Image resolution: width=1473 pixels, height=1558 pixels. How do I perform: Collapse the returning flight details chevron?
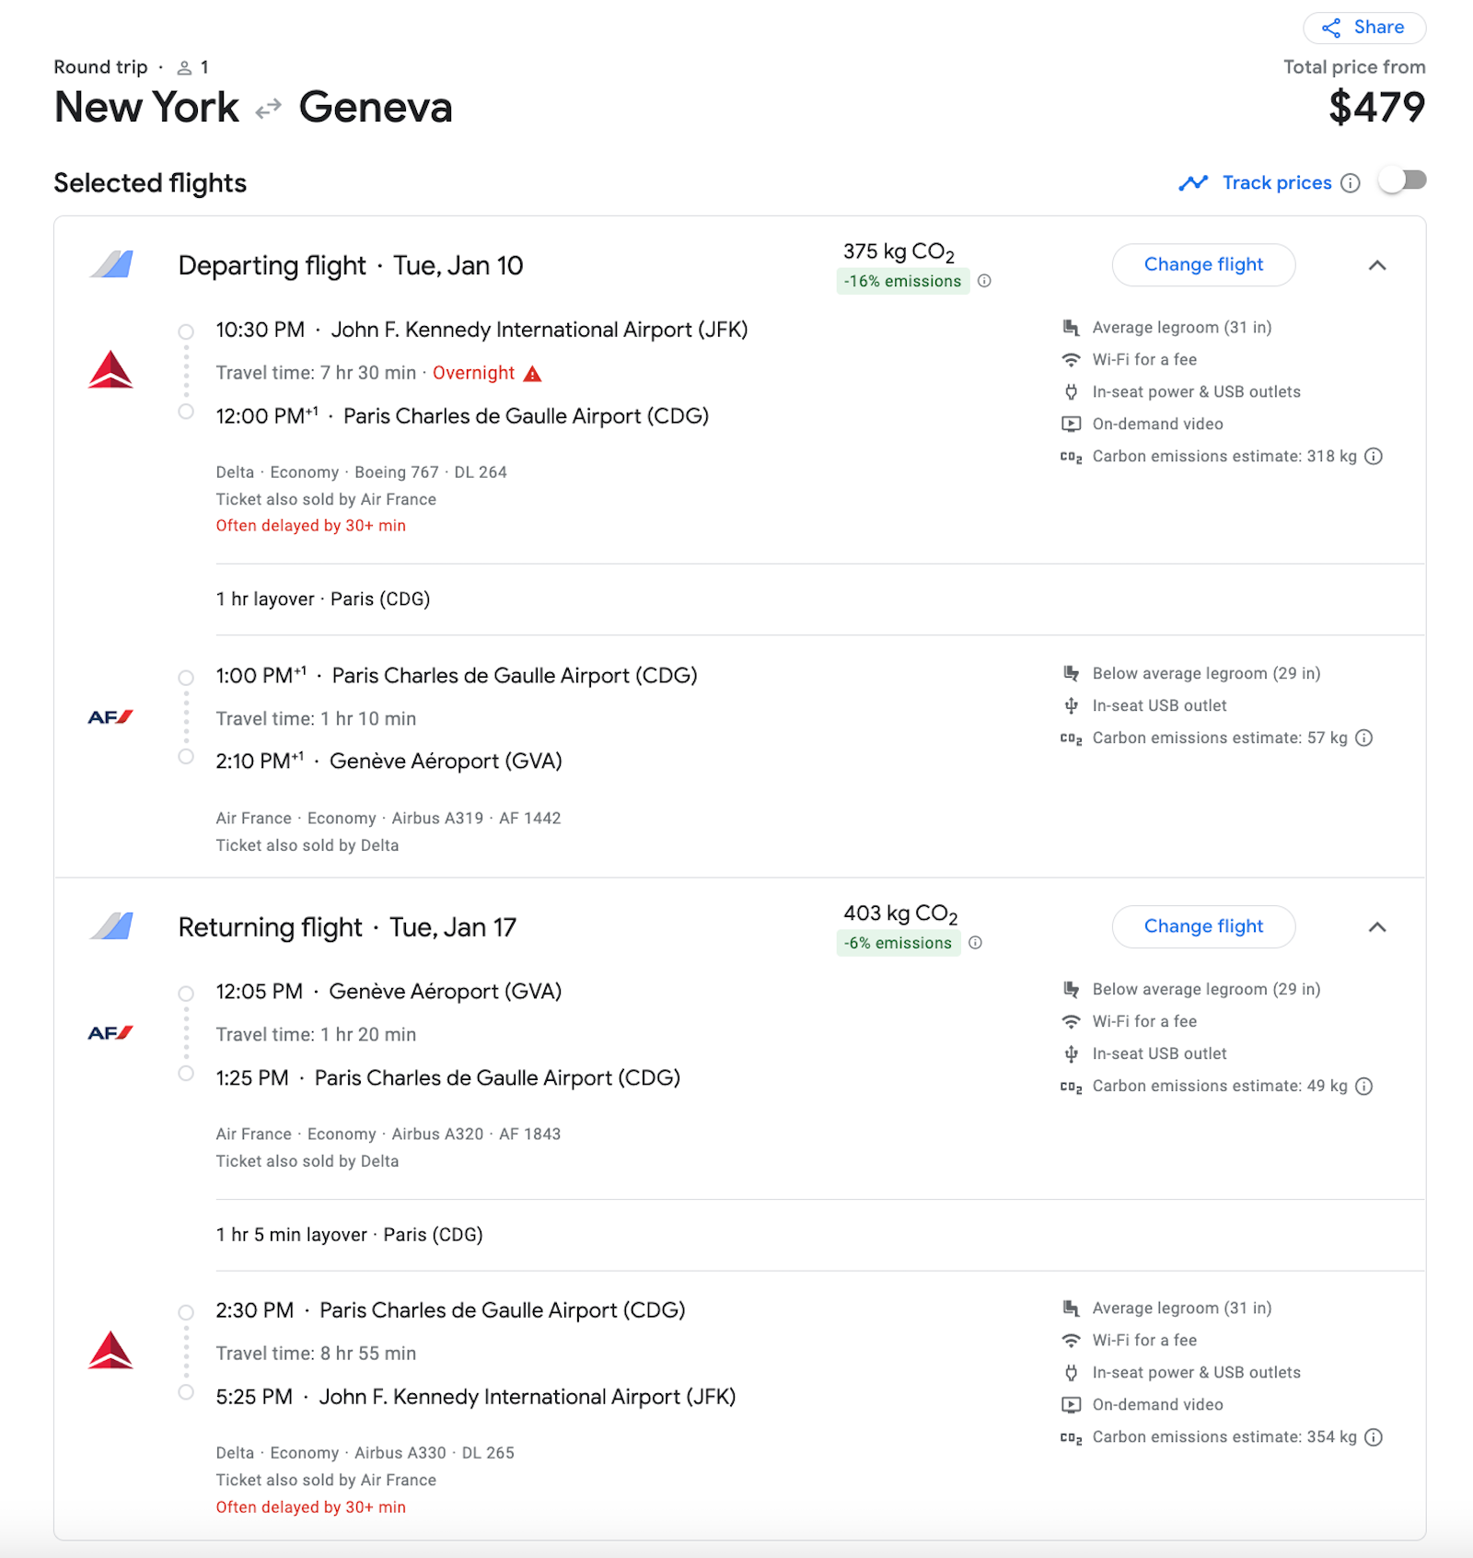coord(1377,927)
